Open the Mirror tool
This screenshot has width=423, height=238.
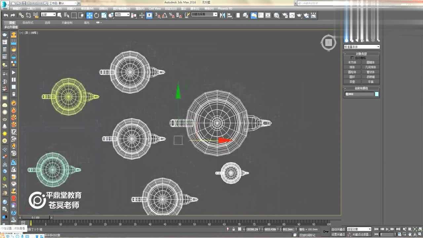click(x=222, y=15)
